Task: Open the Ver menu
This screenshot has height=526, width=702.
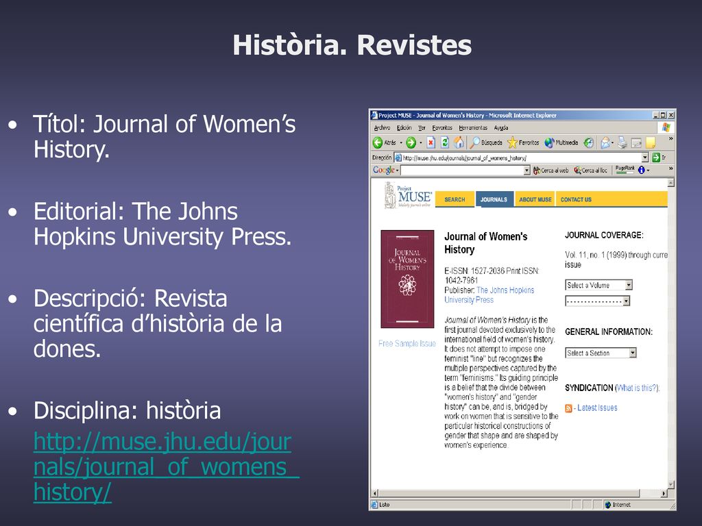Action: click(422, 128)
